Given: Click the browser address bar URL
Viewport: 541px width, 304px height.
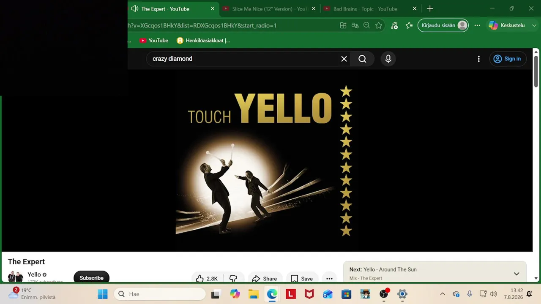Looking at the screenshot, I should coord(203,25).
